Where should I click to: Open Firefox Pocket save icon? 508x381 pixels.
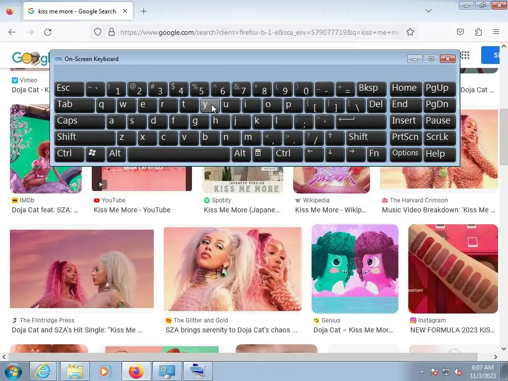point(460,32)
